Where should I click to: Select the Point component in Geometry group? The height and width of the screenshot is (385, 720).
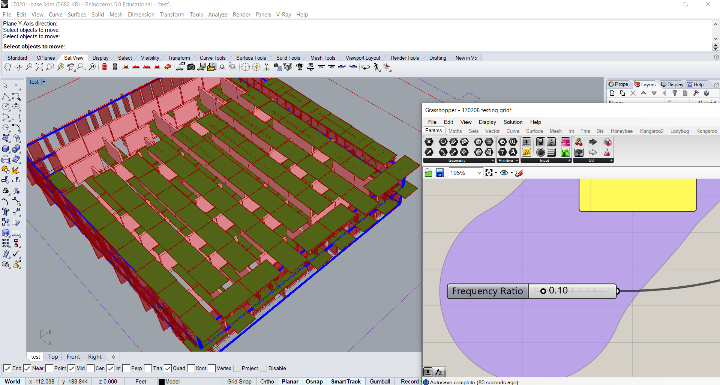(x=429, y=142)
